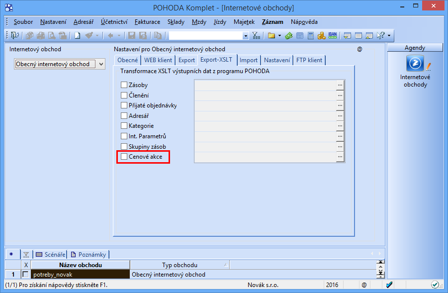Click the green check circle status icon
This screenshot has height=293, width=448.
(435, 285)
